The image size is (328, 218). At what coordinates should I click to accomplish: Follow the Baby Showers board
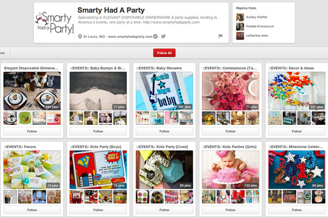pyautogui.click(x=164, y=131)
